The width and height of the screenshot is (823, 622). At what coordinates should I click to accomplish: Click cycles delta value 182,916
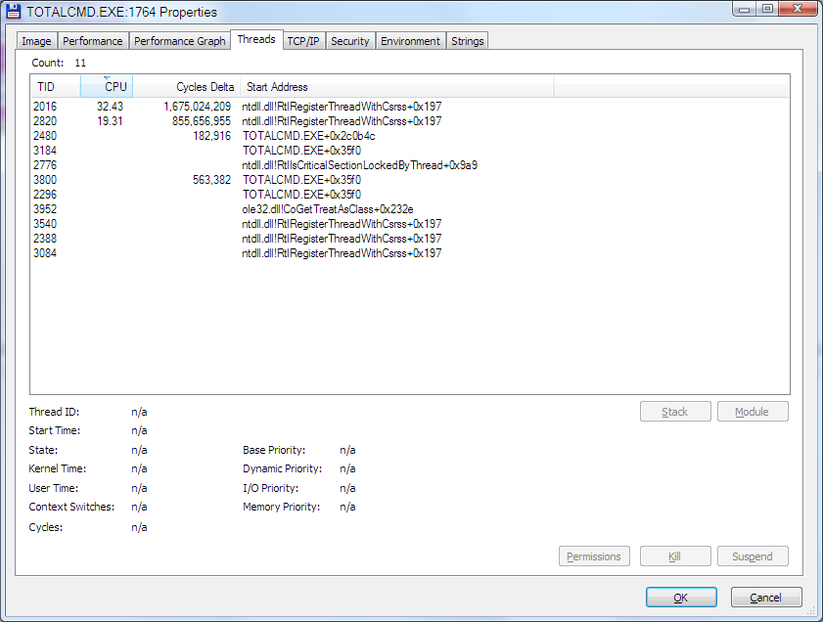coord(211,136)
